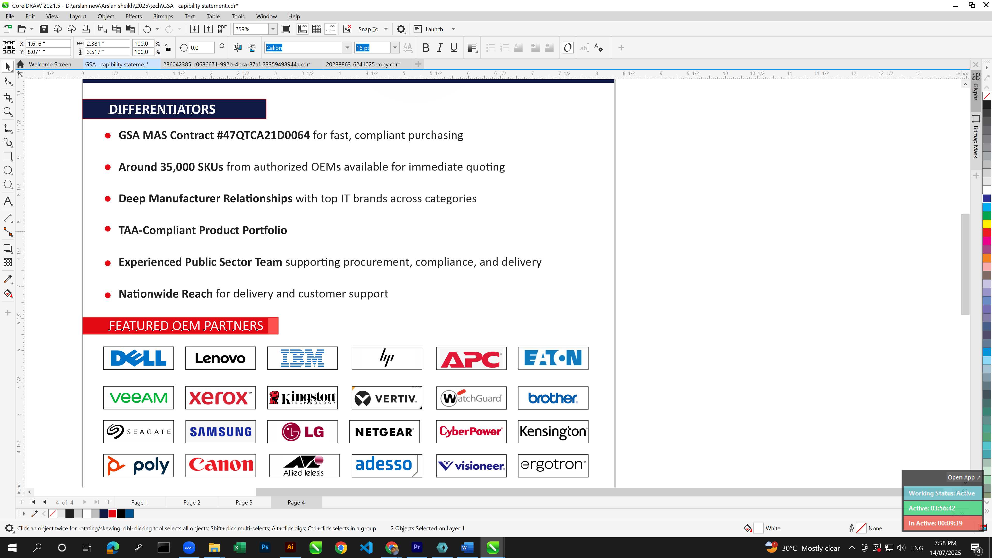Select yellow swatch in color palette
992x558 pixels.
(987, 224)
